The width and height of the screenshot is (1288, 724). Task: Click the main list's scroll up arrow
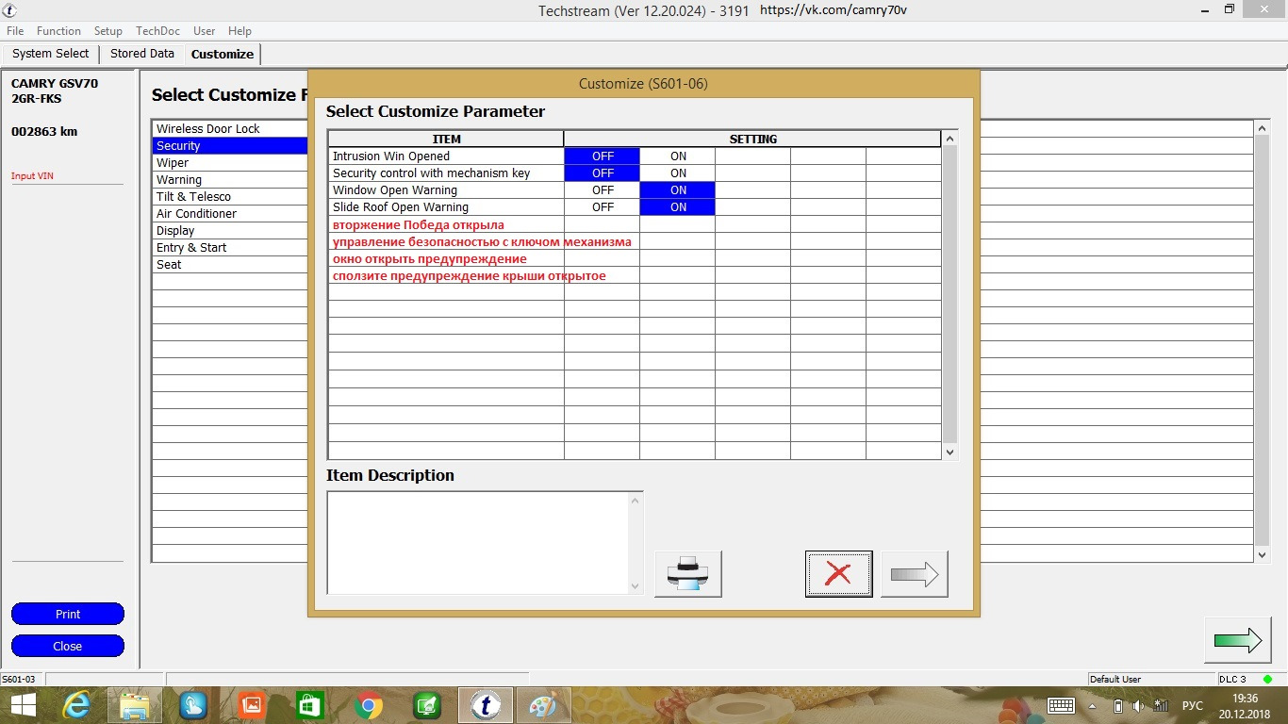pos(1263,128)
